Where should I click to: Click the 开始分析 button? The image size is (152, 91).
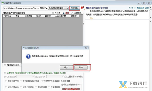point(74,8)
